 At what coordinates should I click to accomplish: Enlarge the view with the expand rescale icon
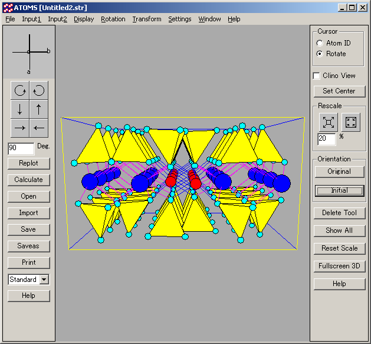[x=329, y=122]
